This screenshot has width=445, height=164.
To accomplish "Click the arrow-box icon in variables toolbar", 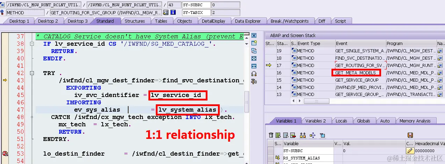I will click(313, 135).
